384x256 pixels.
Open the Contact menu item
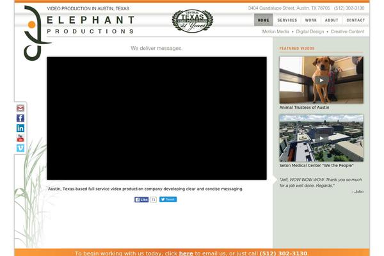(356, 20)
